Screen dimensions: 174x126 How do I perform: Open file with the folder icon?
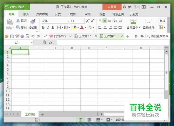click(x=7, y=36)
